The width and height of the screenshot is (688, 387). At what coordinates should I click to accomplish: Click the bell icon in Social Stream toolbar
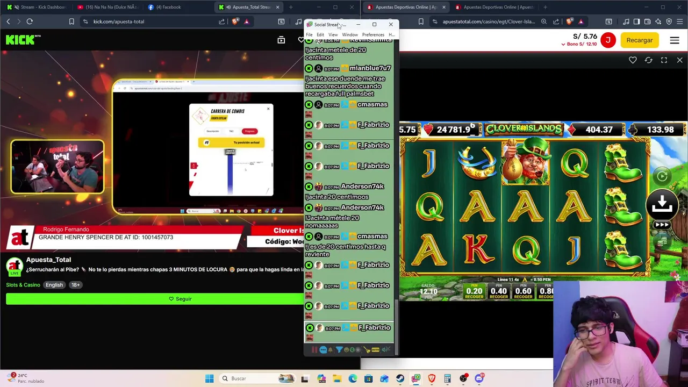pos(330,350)
